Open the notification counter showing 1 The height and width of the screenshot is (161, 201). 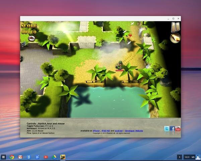(180, 157)
